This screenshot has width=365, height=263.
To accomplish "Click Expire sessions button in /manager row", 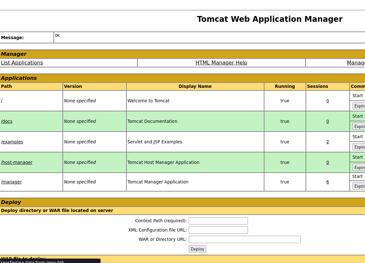I will (359, 186).
